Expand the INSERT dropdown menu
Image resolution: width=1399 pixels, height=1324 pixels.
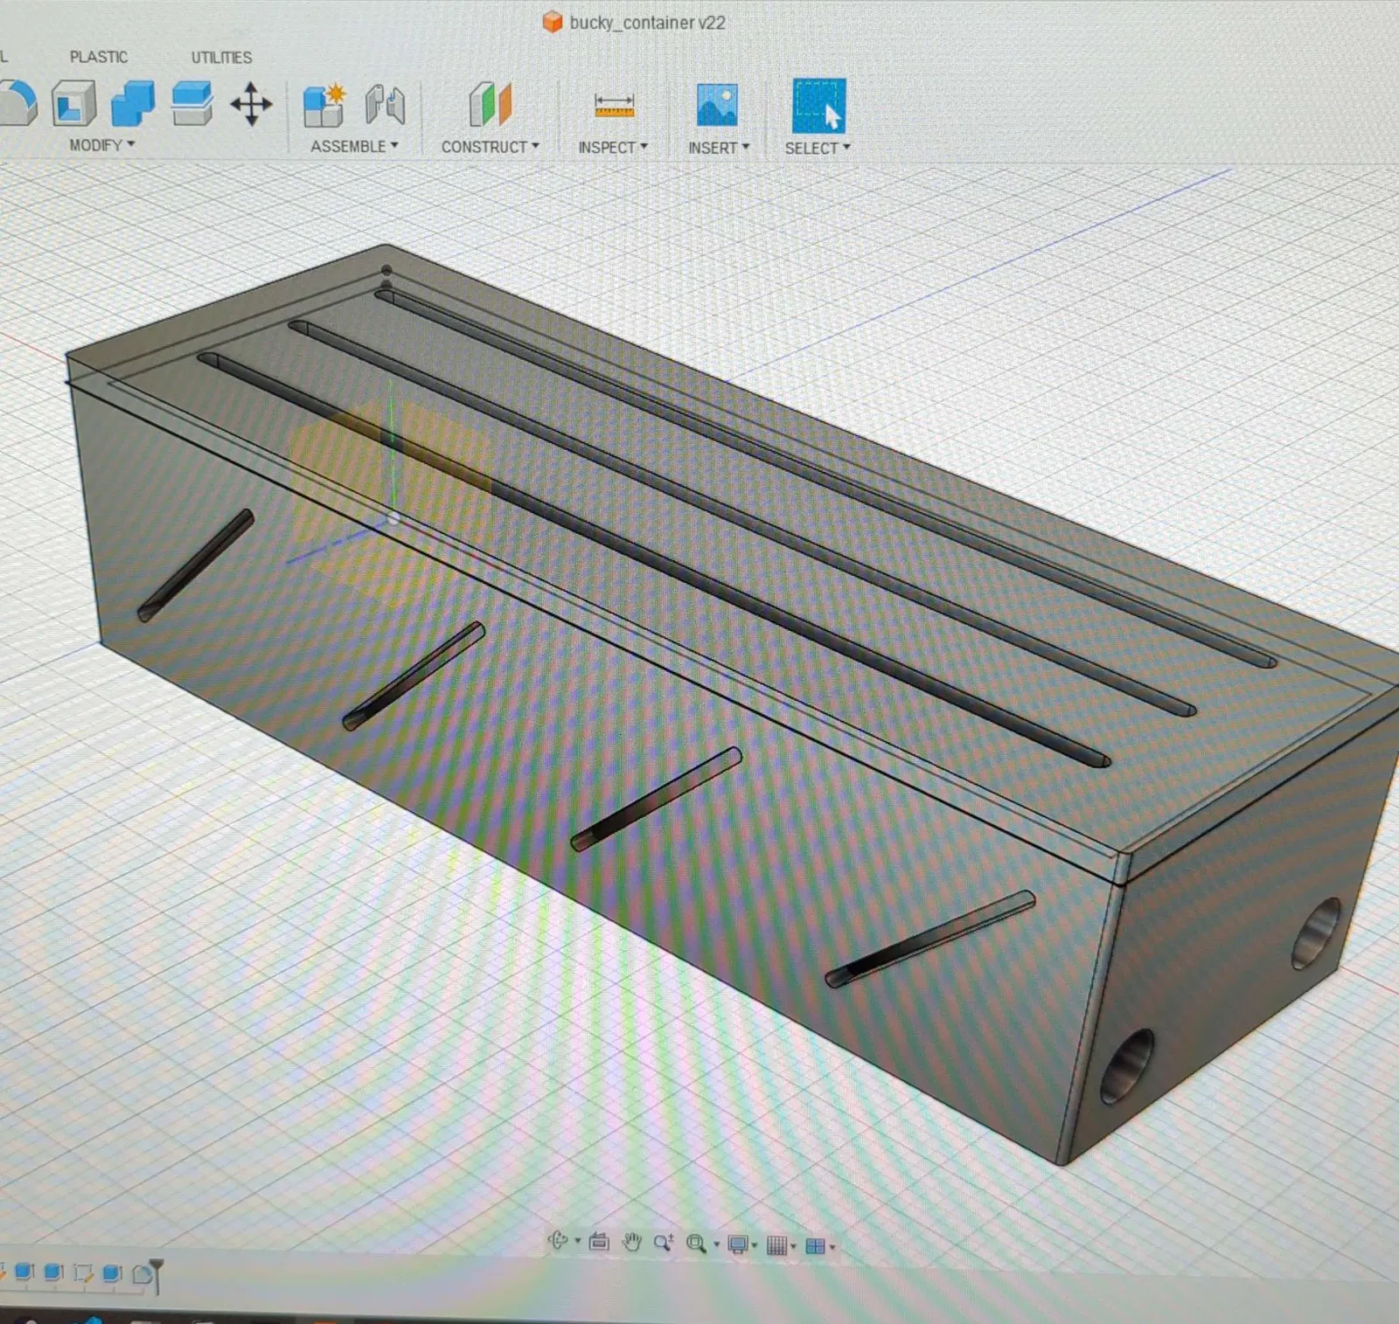(x=719, y=149)
